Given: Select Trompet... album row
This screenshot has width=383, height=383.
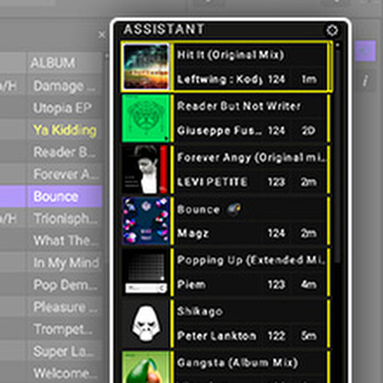Looking at the screenshot, I should point(64,329).
